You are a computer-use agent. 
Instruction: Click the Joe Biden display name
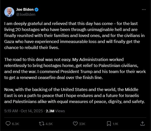tap(25, 9)
